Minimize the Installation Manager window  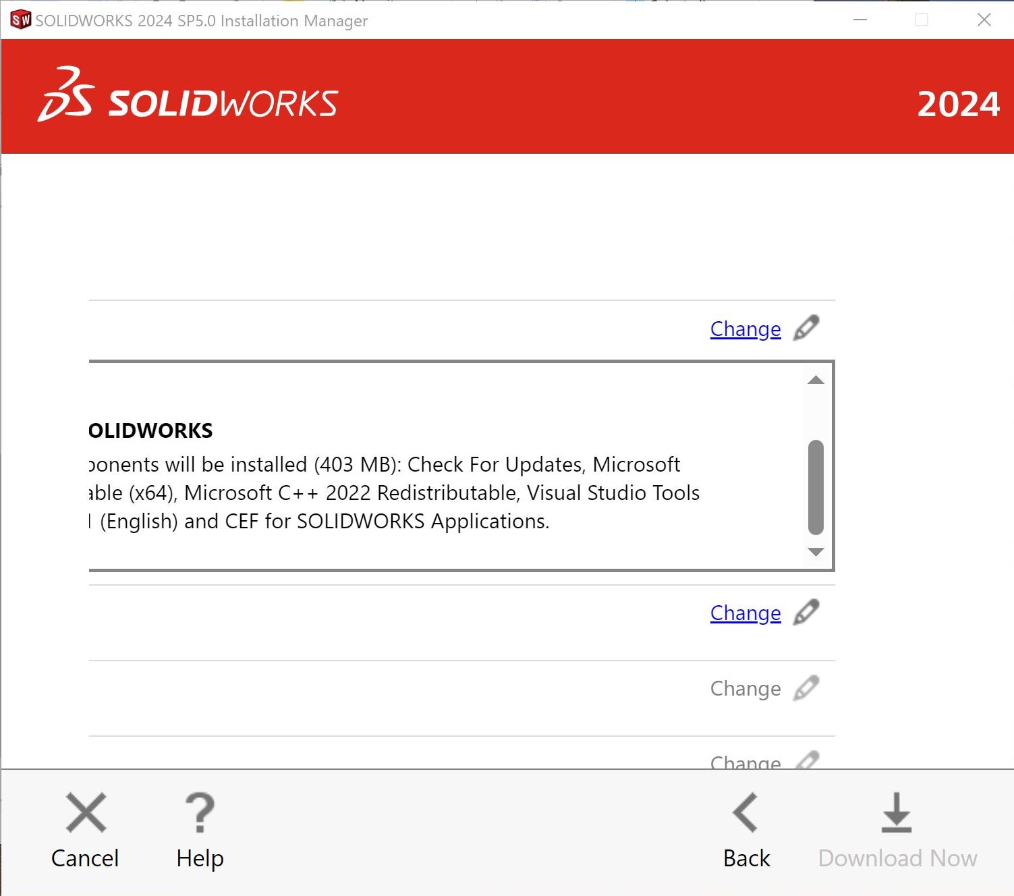[x=860, y=20]
